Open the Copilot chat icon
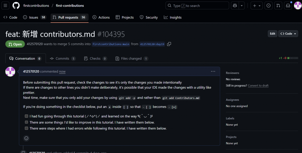The height and width of the screenshot is (153, 302). [235, 6]
